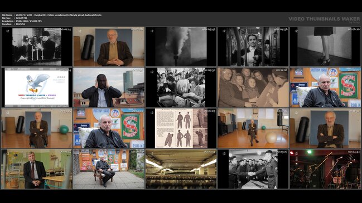Open the stage with microphone stands thumbnail
The image size is (362, 203).
325,169
